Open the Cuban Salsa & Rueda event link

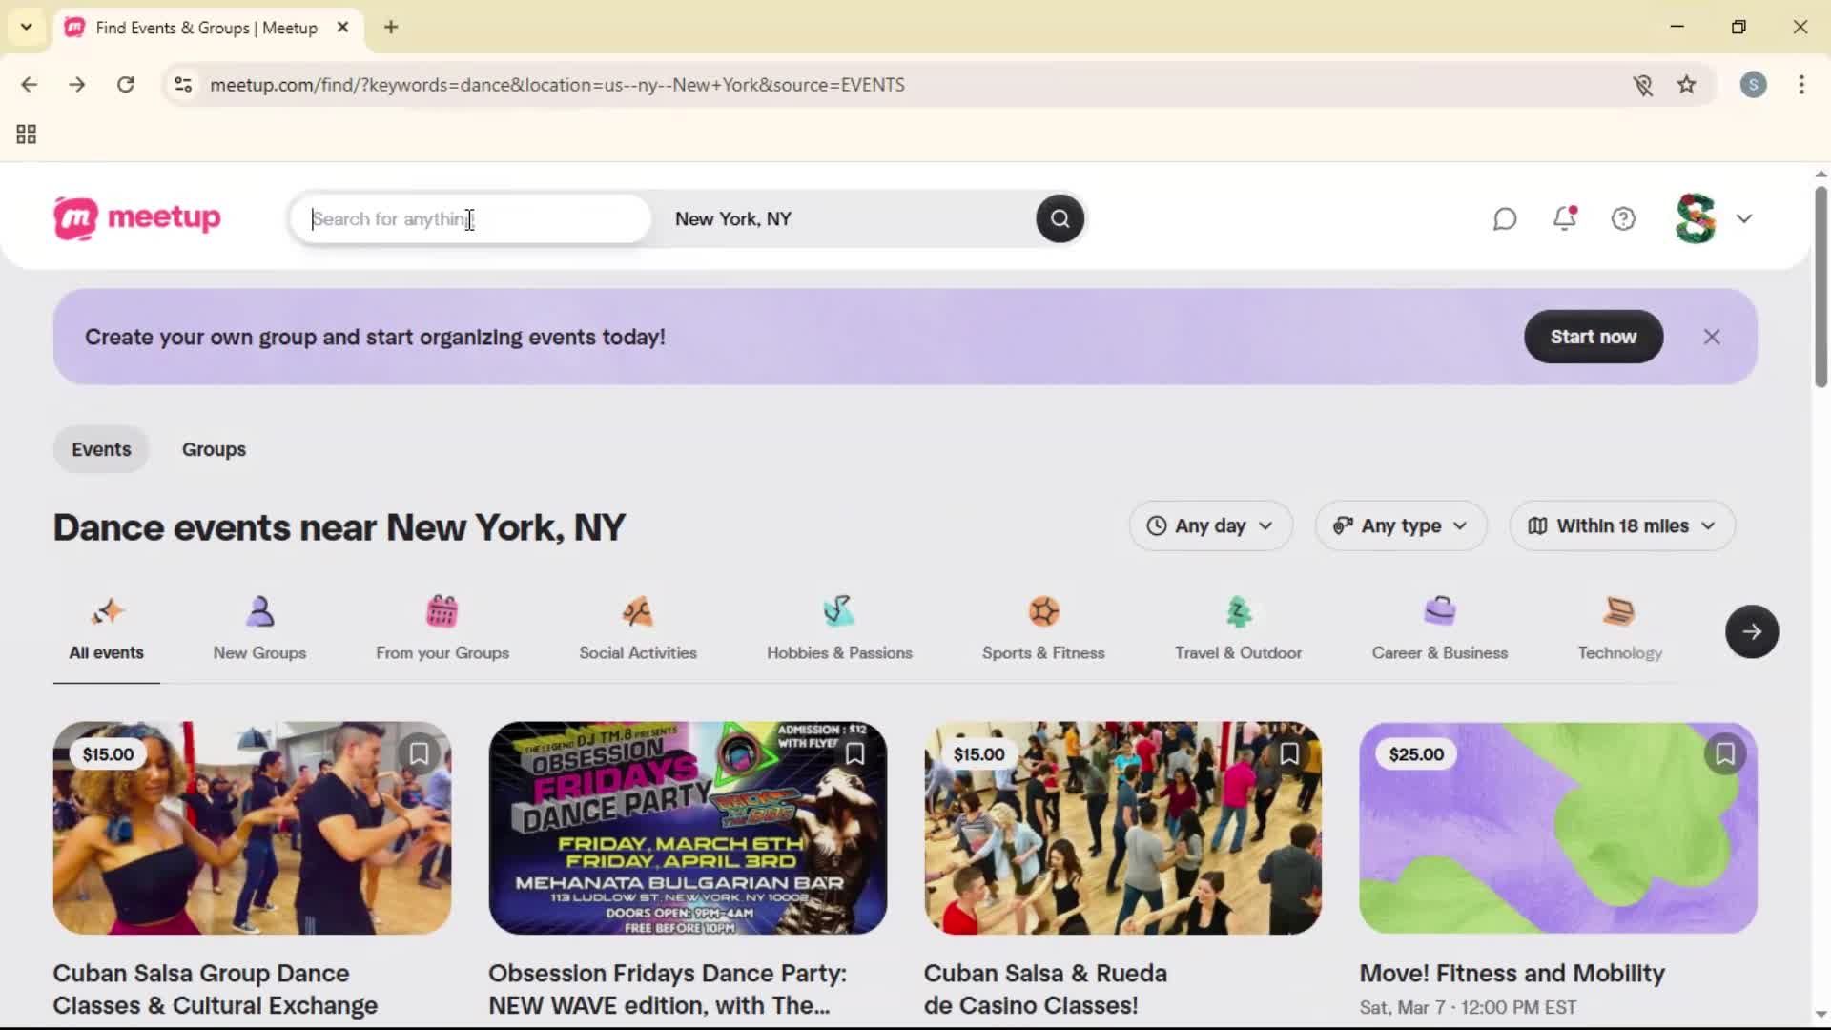tap(1045, 988)
